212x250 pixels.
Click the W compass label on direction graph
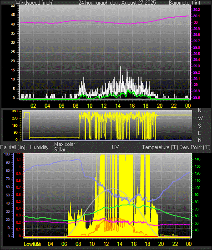(x=200, y=118)
